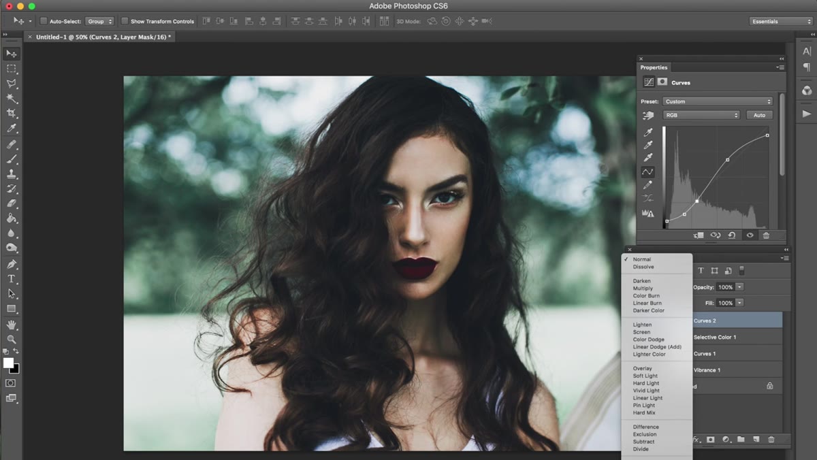Reset Curves to adjustment defaults

pos(732,235)
